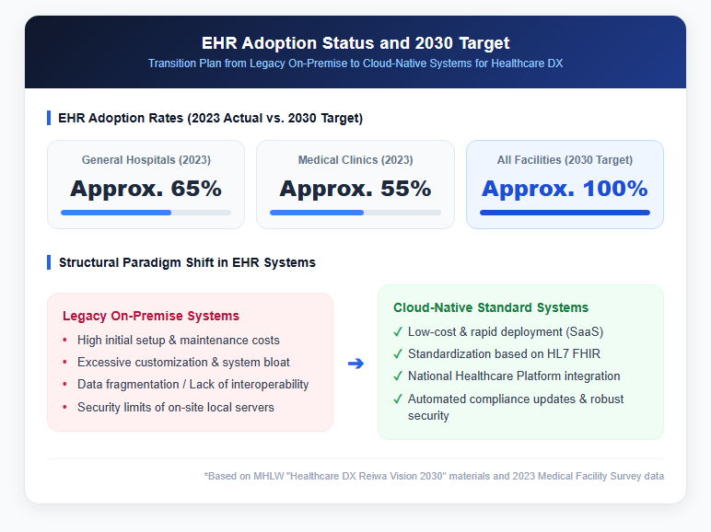Click the Approx. 65% value
The image size is (711, 532).
coord(146,189)
